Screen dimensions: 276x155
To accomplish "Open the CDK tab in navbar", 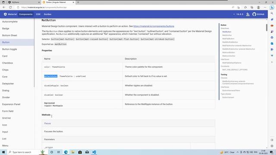I will pos(38,14).
